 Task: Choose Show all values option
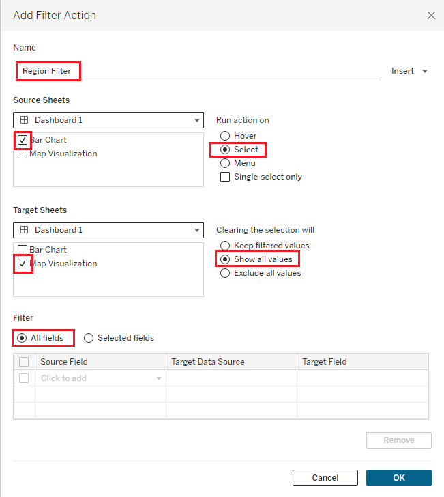[x=225, y=259]
